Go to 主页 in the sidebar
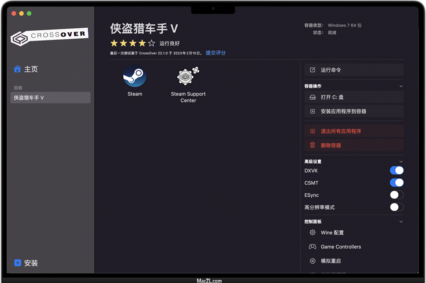The image size is (426, 283). [26, 69]
